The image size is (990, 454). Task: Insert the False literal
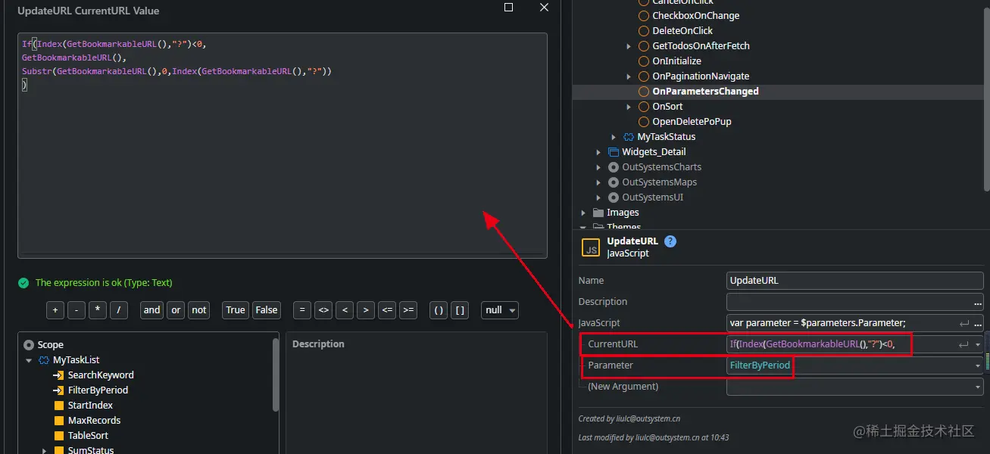pyautogui.click(x=267, y=309)
